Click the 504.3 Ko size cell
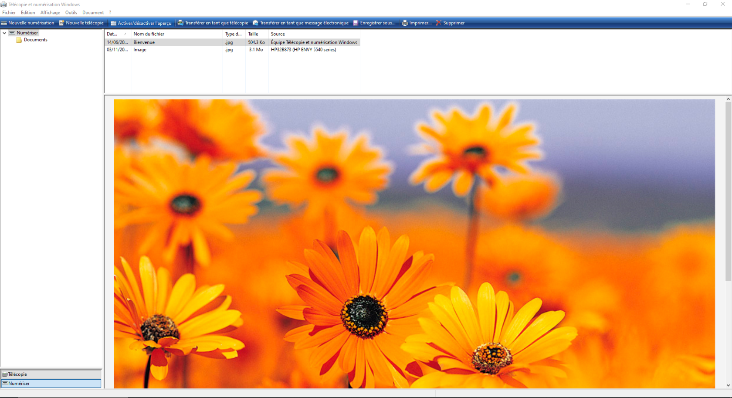 coord(256,42)
